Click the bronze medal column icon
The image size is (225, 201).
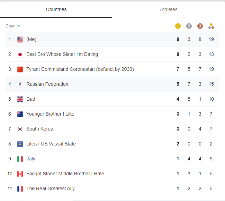tap(200, 26)
